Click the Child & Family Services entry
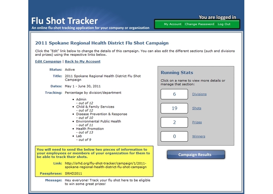 95,107
